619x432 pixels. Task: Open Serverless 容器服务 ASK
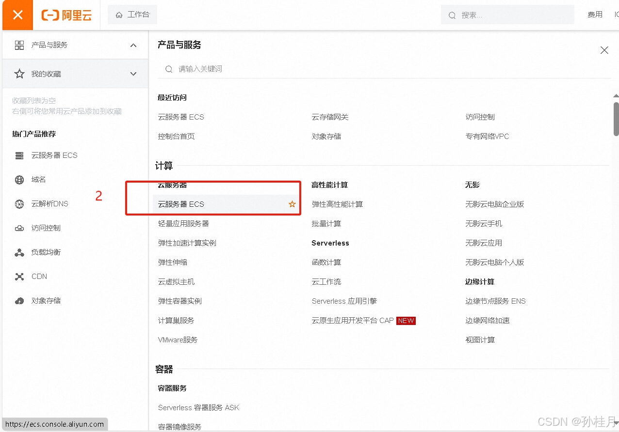click(198, 408)
